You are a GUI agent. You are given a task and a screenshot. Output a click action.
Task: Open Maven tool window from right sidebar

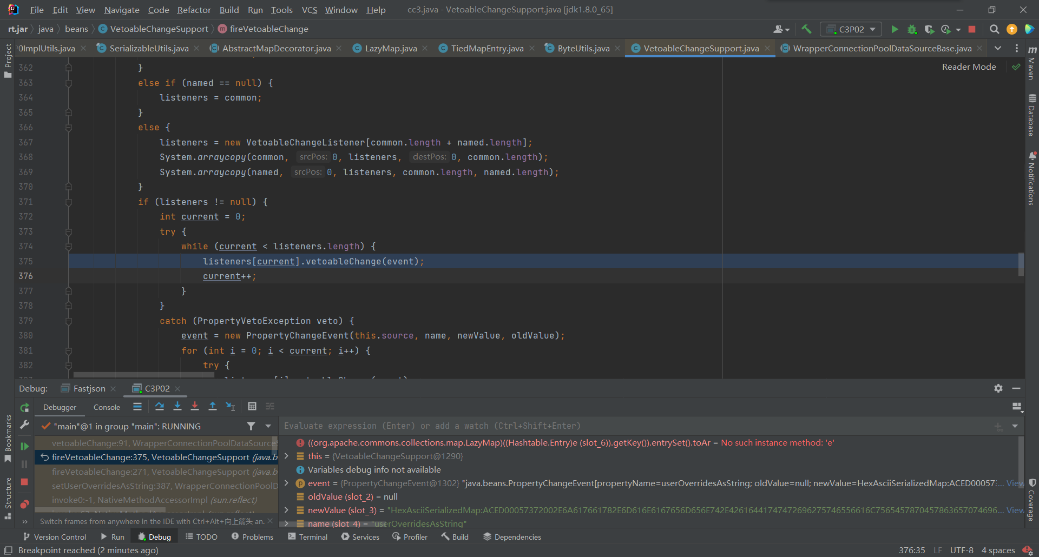(x=1032, y=63)
